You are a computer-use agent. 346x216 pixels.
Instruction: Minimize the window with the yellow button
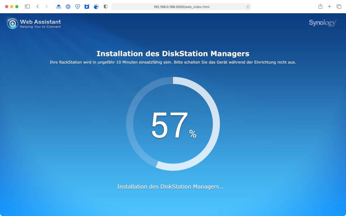click(12, 6)
